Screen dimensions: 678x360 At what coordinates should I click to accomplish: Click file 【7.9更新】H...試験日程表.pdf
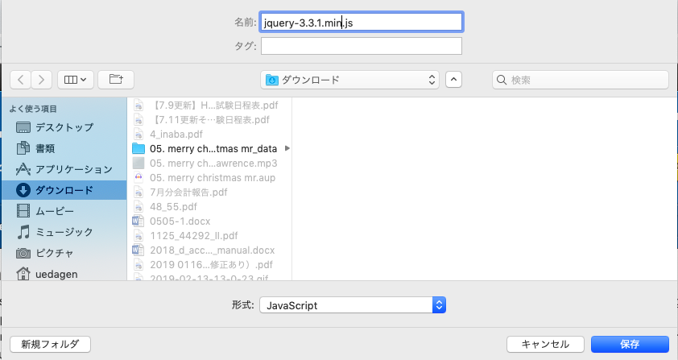click(209, 106)
